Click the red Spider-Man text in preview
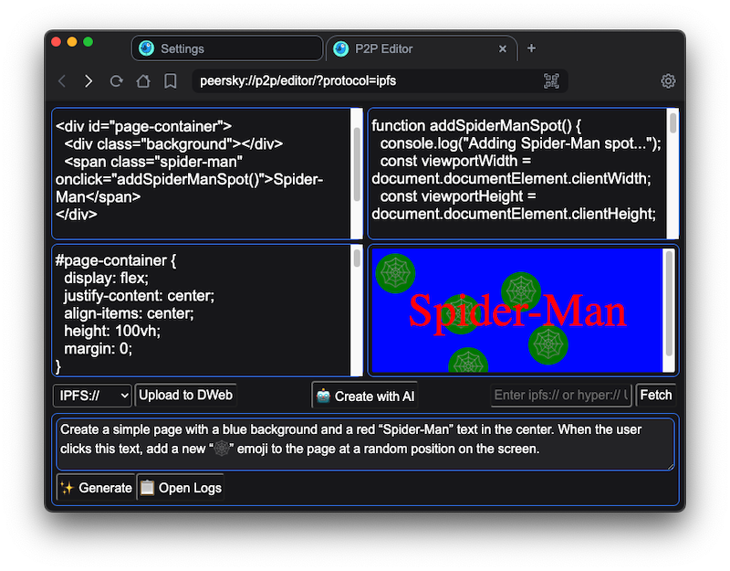 coord(517,311)
